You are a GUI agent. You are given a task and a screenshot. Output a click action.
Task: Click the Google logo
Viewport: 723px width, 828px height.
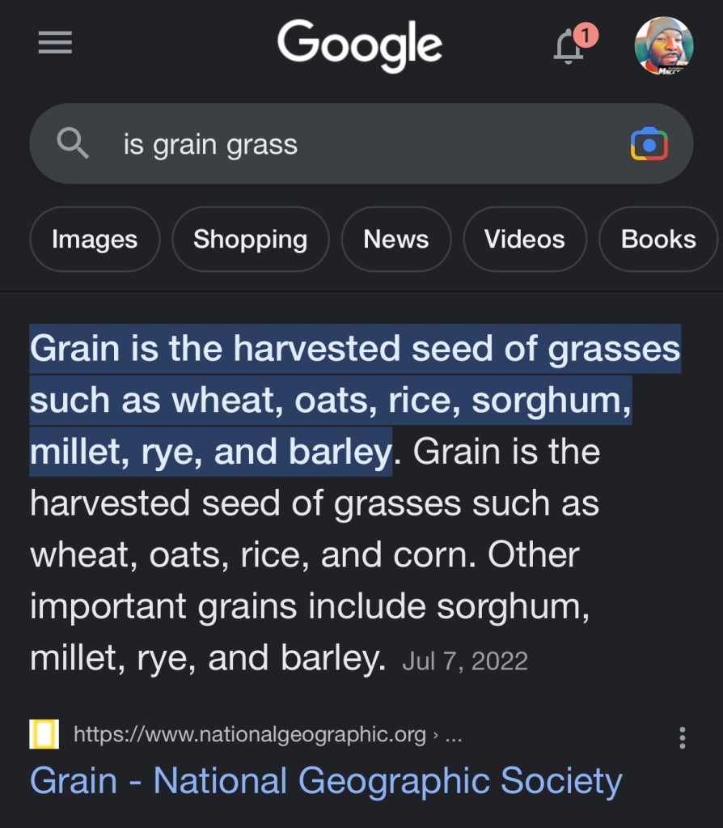(360, 44)
